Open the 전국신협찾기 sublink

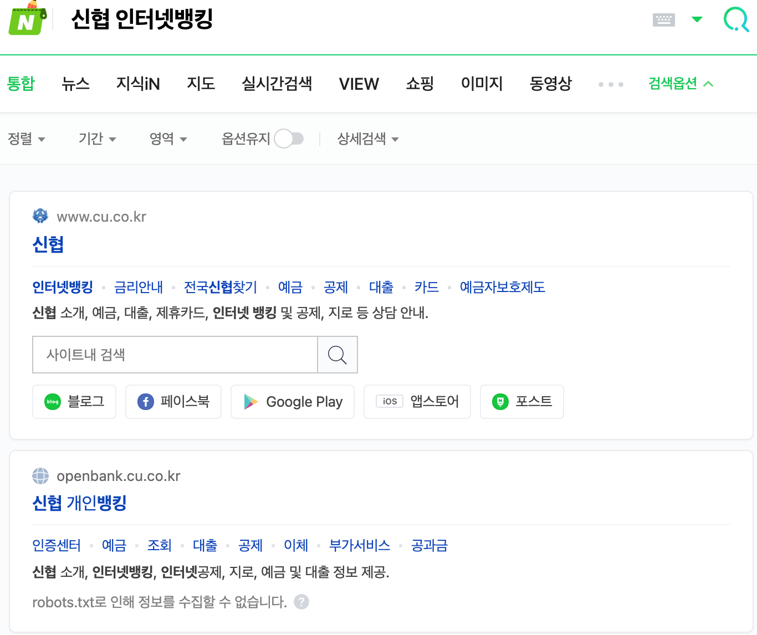tap(221, 287)
